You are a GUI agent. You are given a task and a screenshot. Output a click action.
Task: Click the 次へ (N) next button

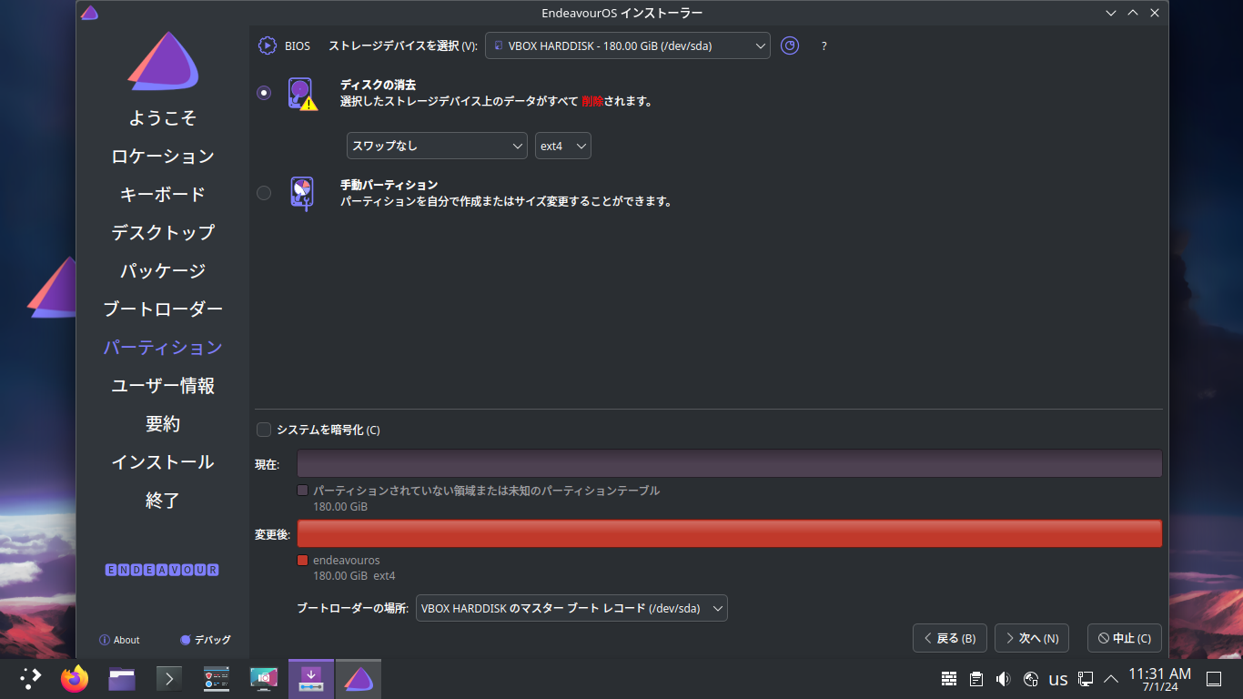[x=1032, y=638]
